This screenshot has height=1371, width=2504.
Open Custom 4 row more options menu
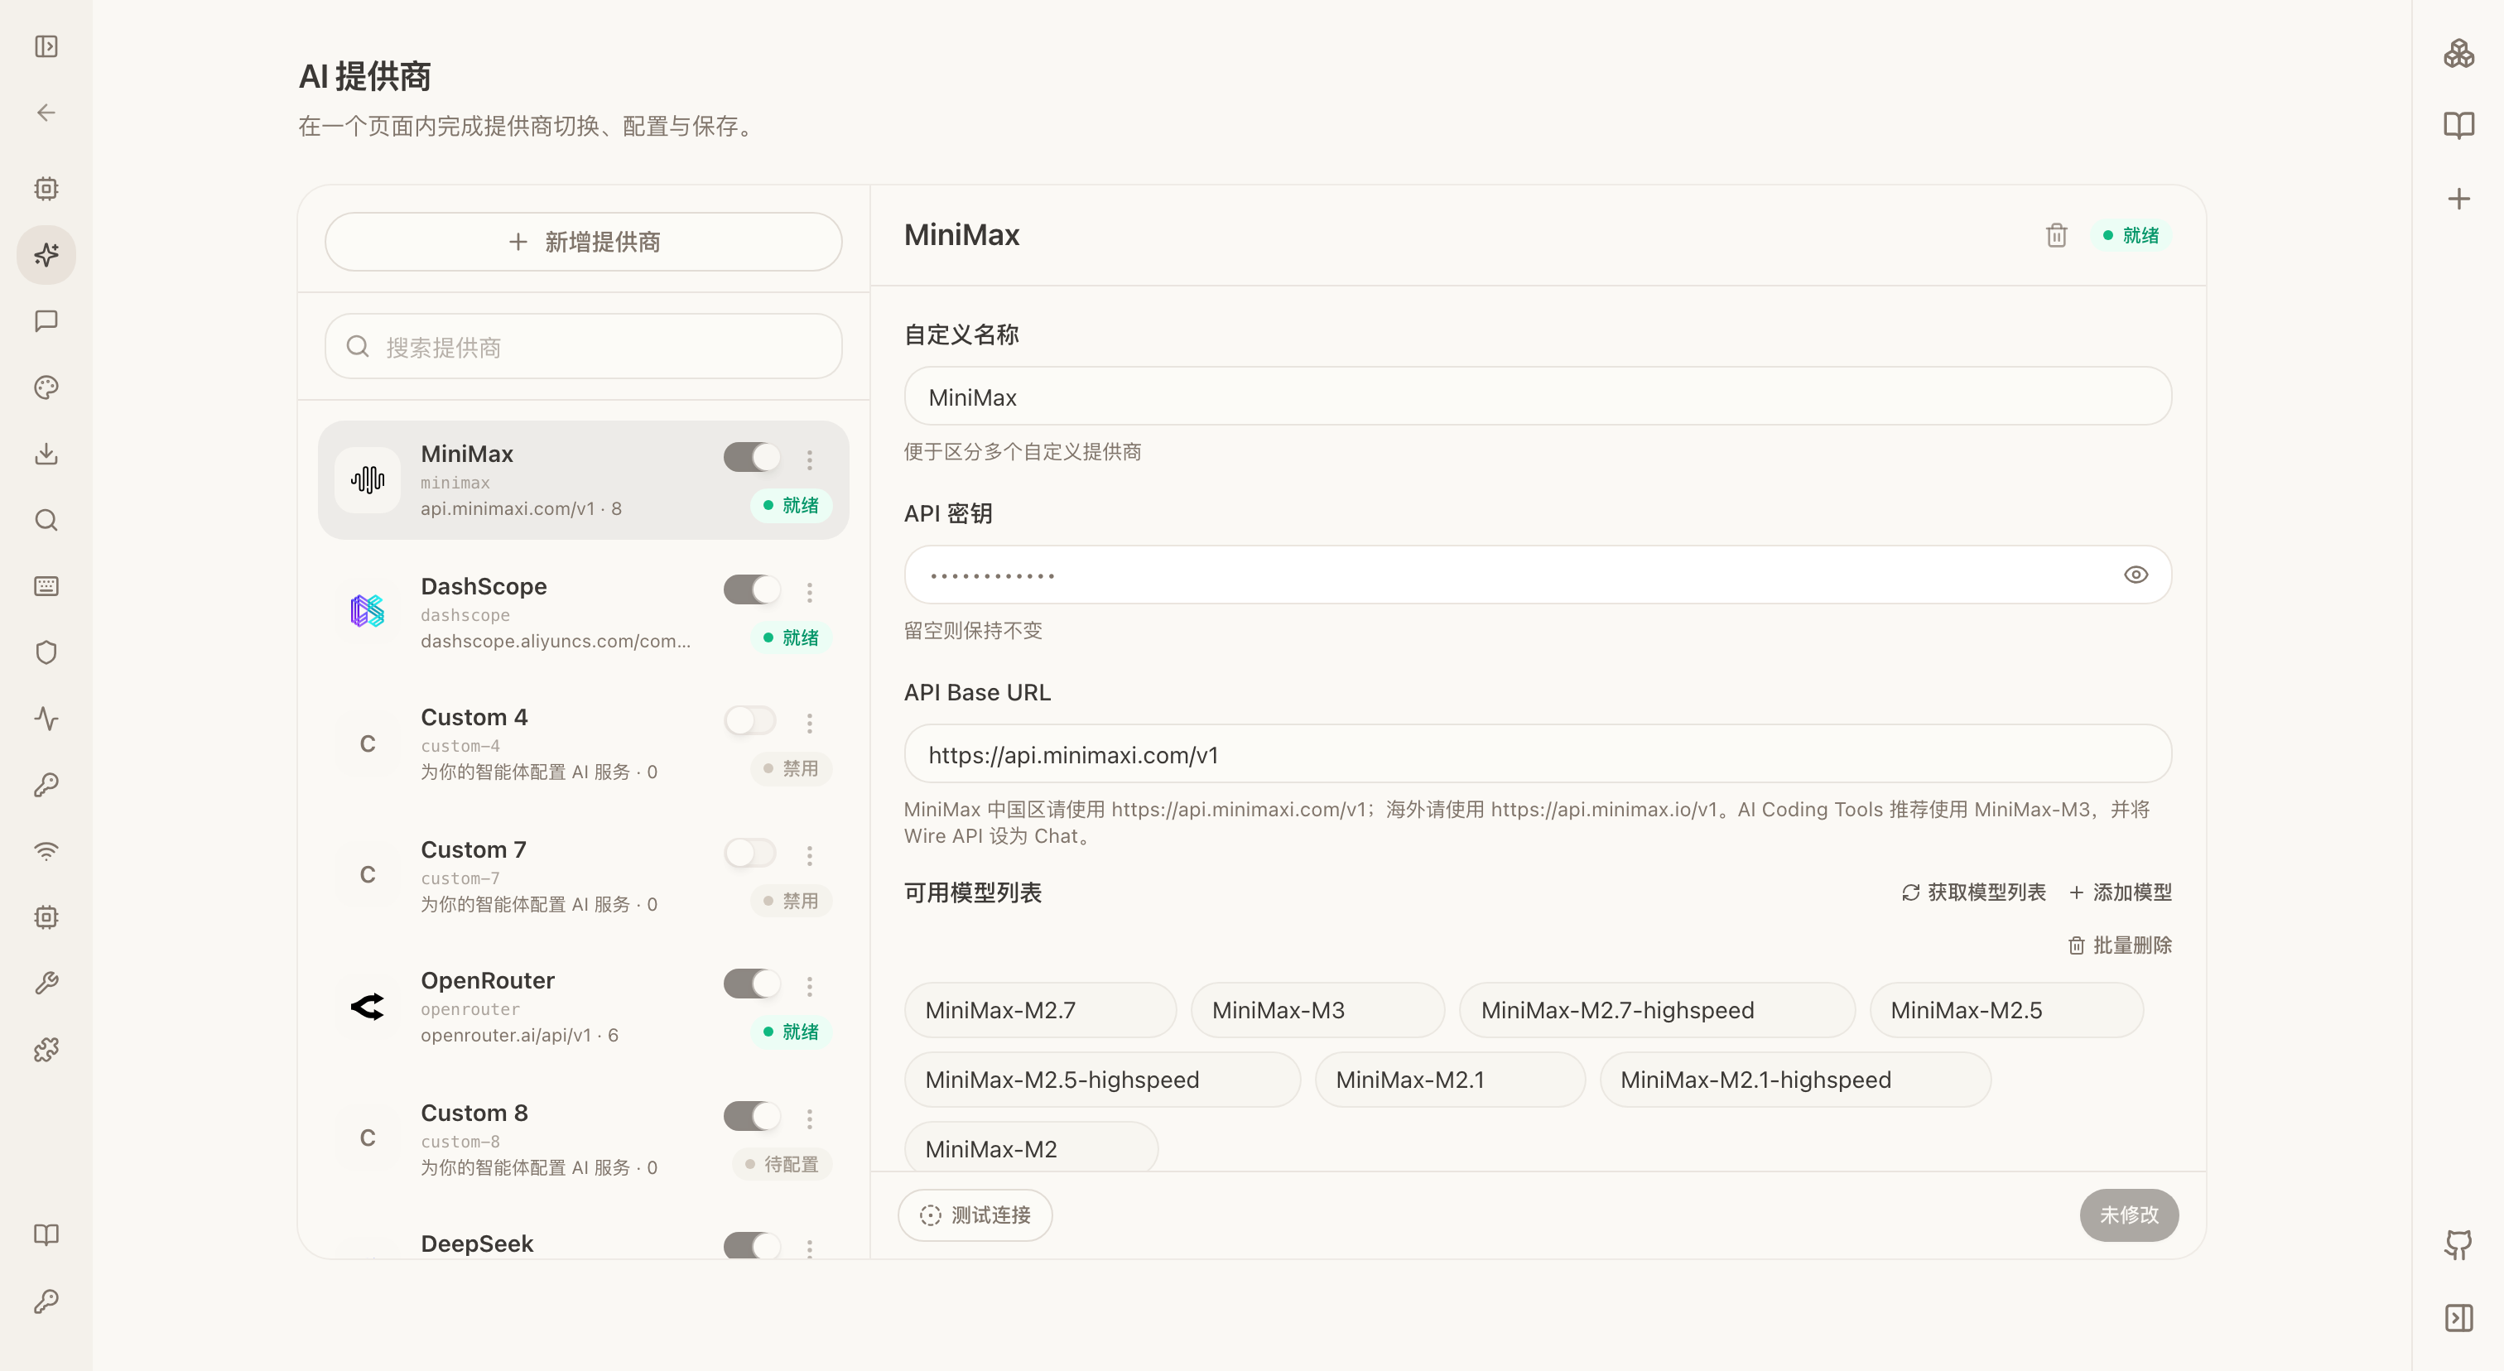[809, 723]
